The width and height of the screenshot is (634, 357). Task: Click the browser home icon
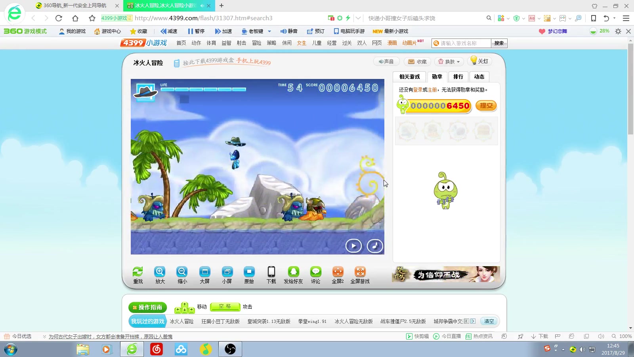(75, 18)
